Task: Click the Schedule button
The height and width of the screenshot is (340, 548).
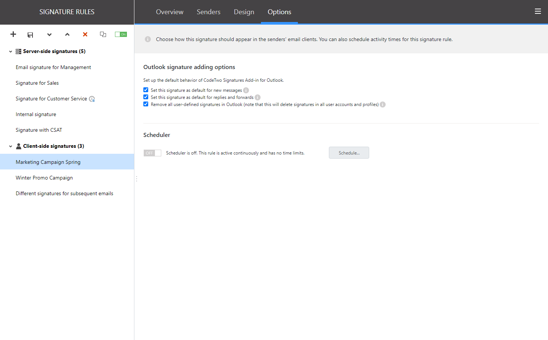Action: 349,153
